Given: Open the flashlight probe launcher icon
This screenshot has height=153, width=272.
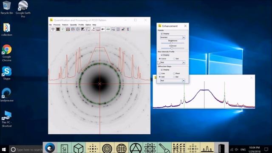Looking at the screenshot, I should (164, 148).
